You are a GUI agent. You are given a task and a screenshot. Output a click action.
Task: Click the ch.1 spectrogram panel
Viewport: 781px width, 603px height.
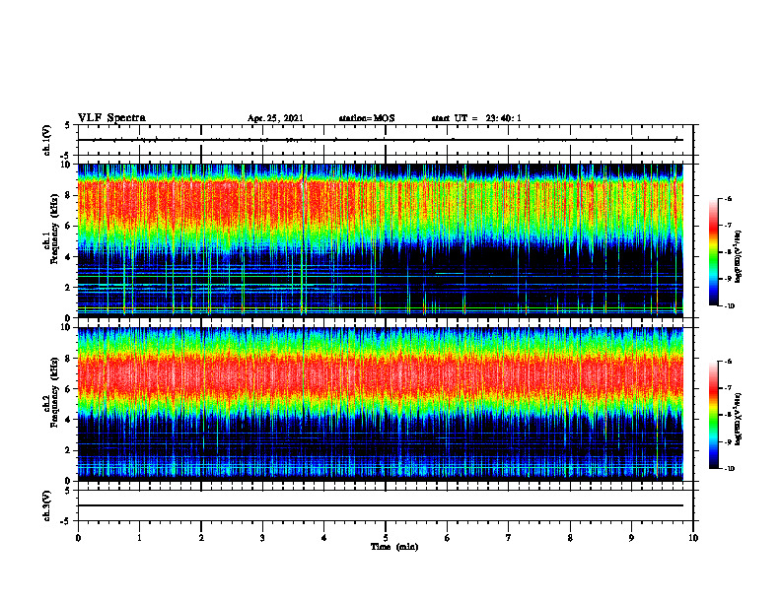point(381,240)
